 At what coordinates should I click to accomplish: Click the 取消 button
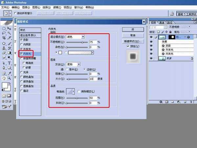click(133, 36)
